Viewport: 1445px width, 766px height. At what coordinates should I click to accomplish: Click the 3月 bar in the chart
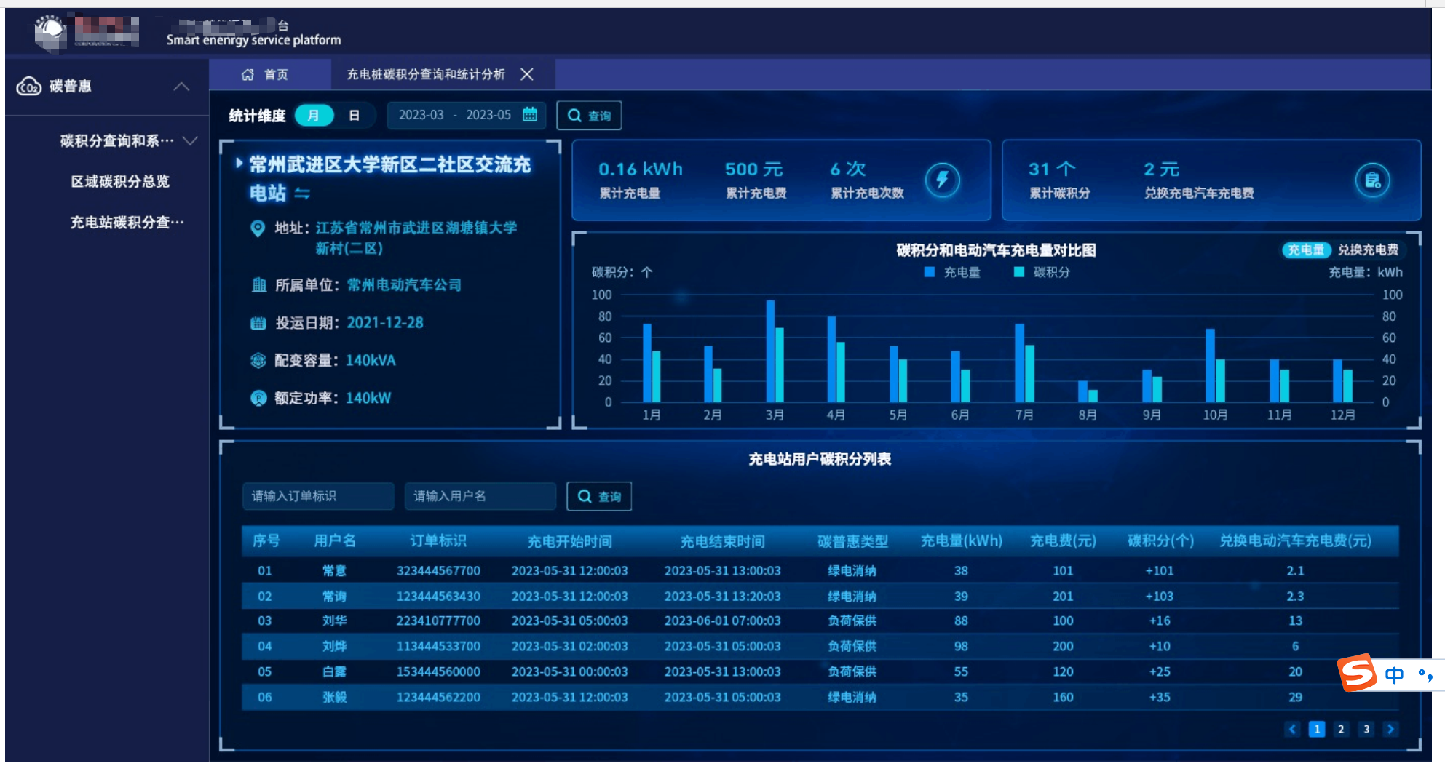pos(775,351)
